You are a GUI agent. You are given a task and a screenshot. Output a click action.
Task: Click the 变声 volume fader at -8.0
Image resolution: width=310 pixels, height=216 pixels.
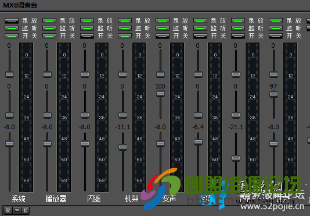tap(161, 144)
